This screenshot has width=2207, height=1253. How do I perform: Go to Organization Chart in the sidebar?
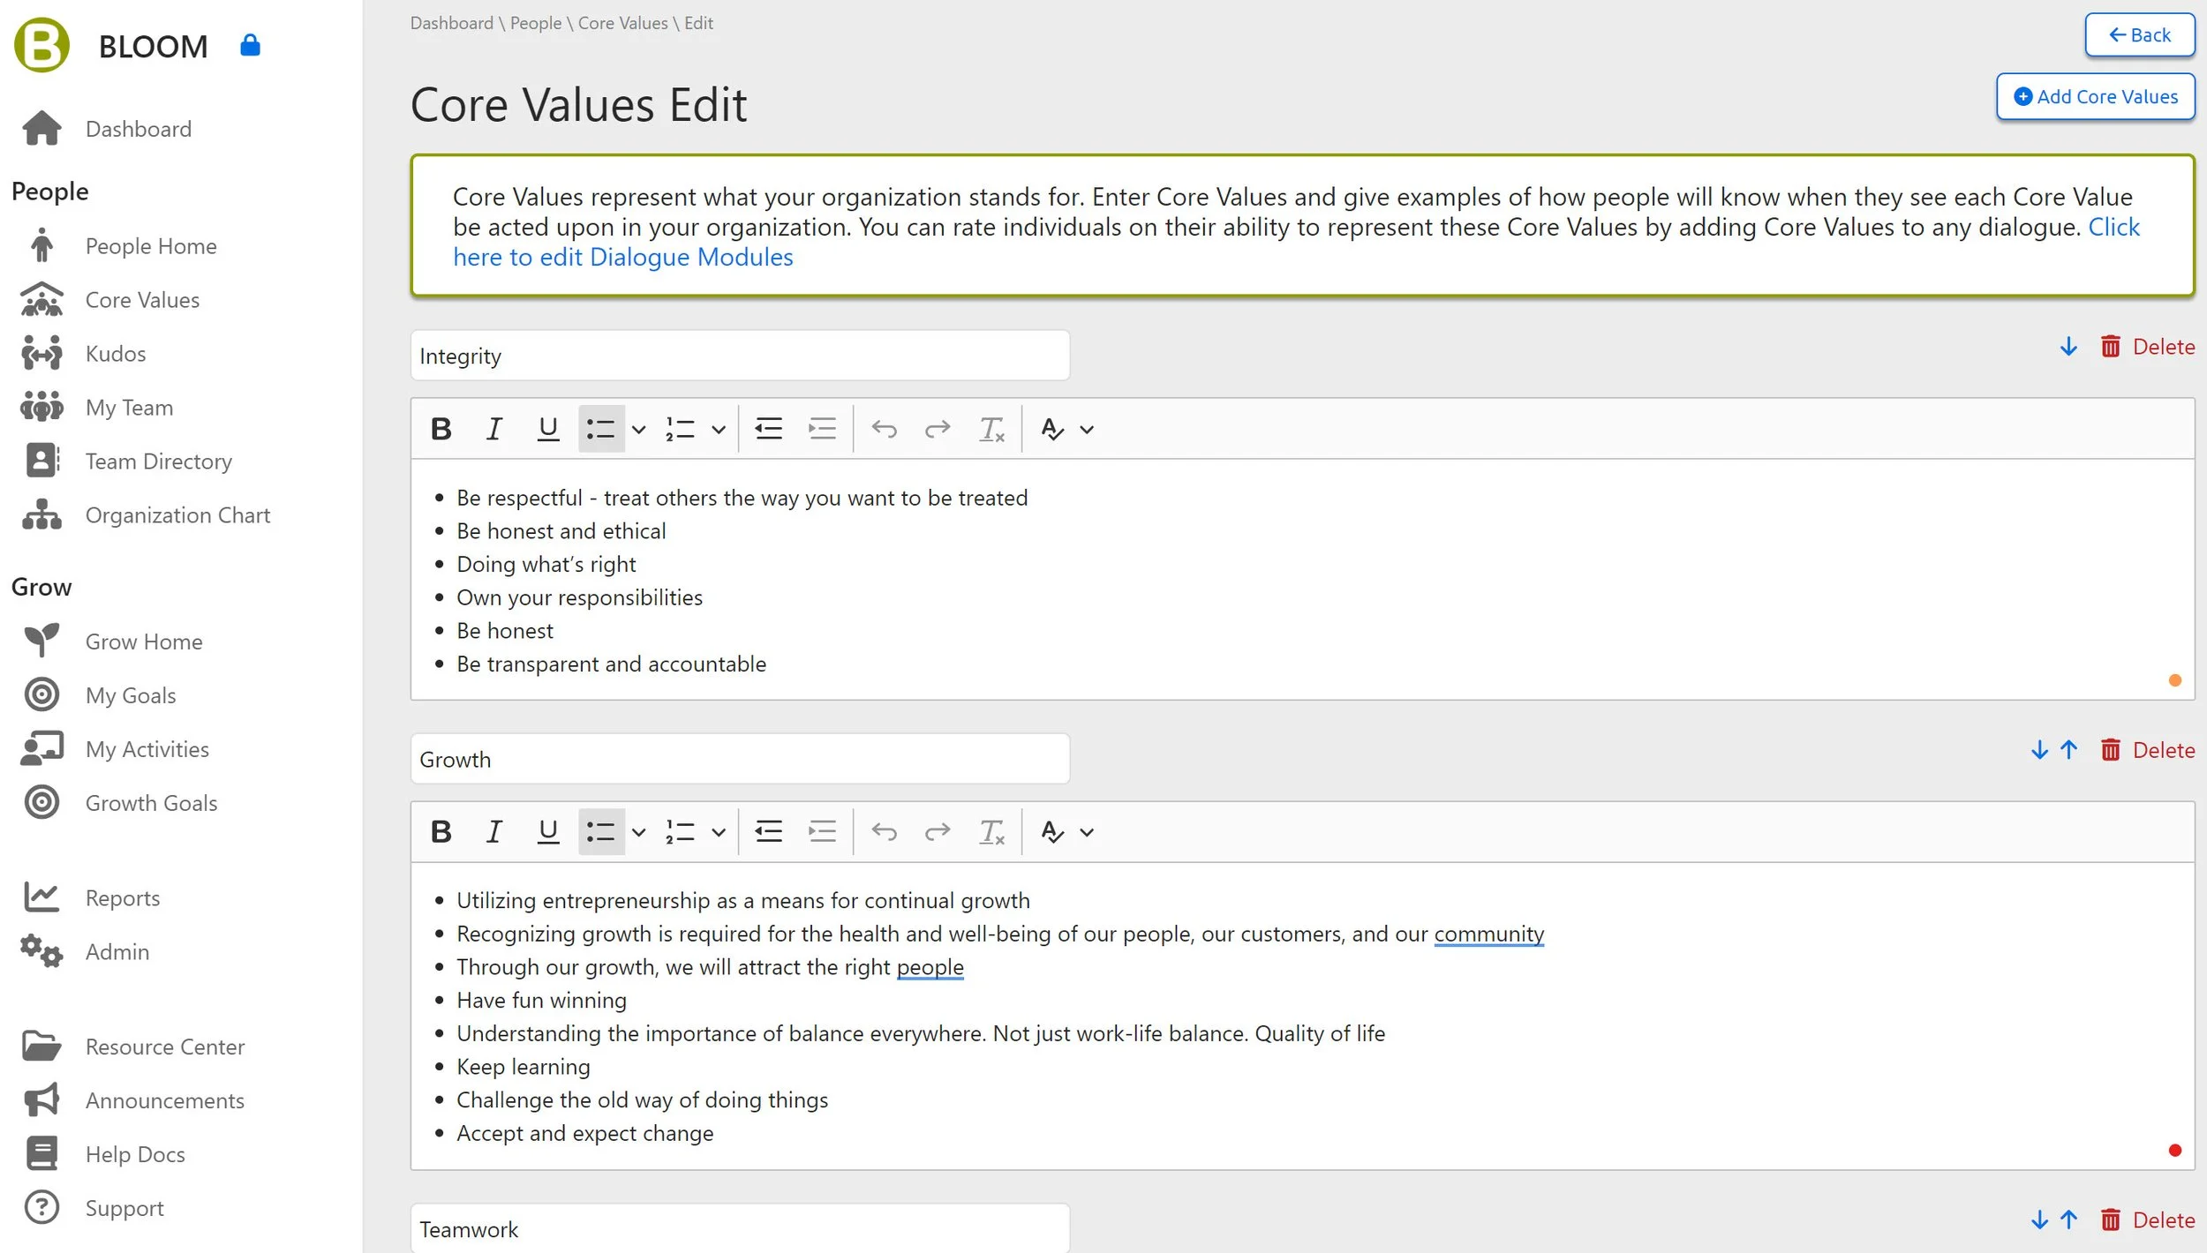click(177, 515)
